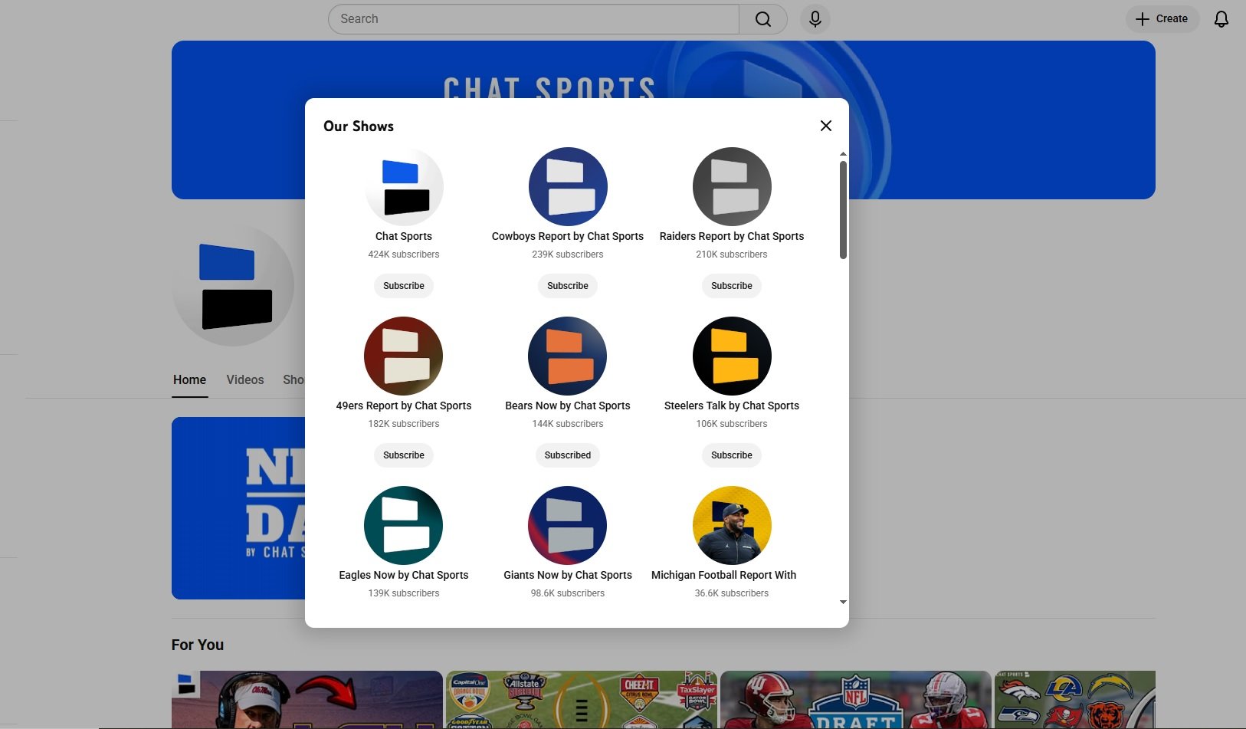The width and height of the screenshot is (1246, 729).
Task: Open the Eagles Now channel avatar
Action: pos(404,525)
